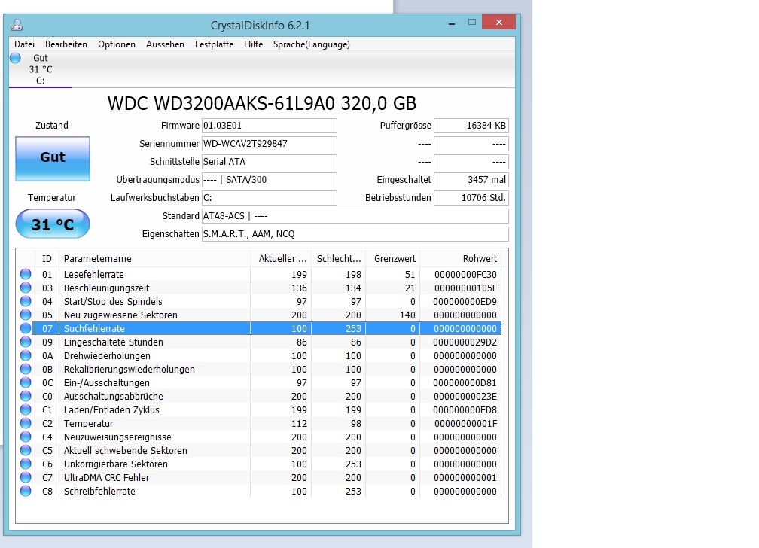759x548 pixels.
Task: Select the C: drive tab at top
Action: [x=41, y=69]
